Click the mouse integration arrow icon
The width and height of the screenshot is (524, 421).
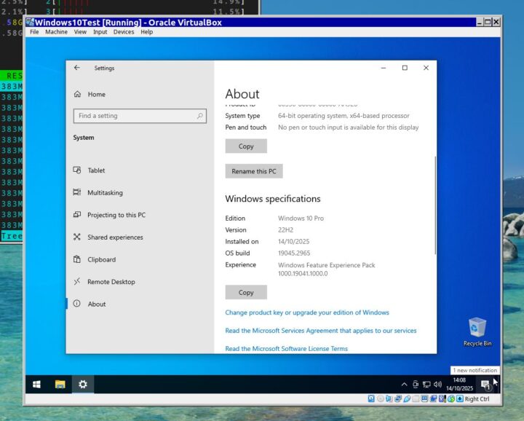tap(451, 398)
